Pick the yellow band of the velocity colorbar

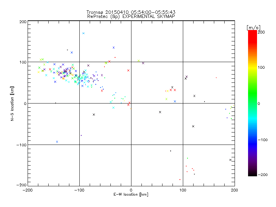253,67
